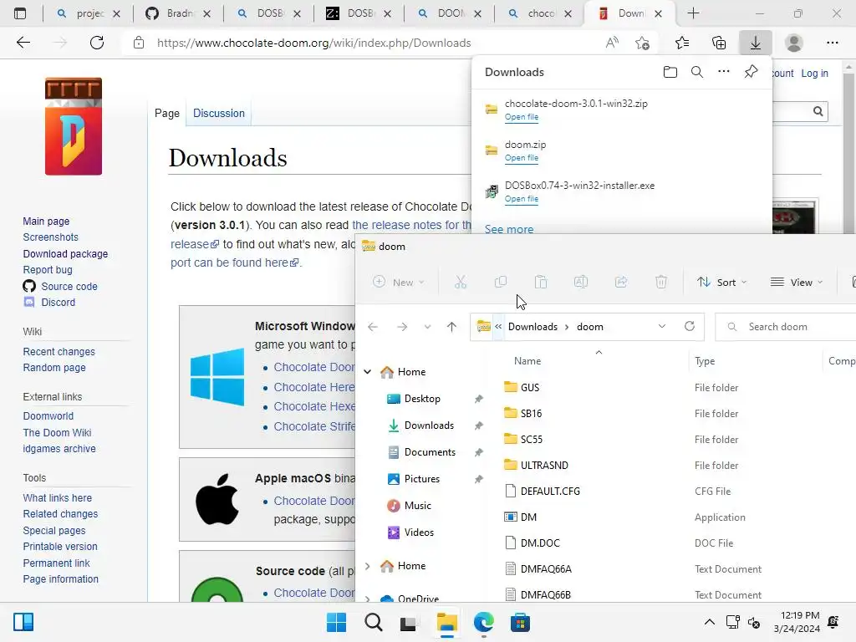This screenshot has height=642, width=856.
Task: Search downloads with the magnifier icon
Action: (x=697, y=72)
